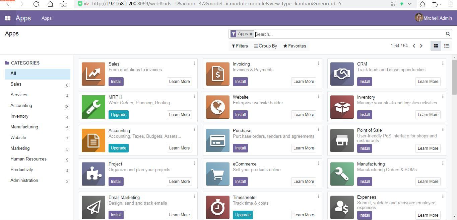Upgrade the MRP II app
Screen dimensions: 457x220
click(118, 114)
